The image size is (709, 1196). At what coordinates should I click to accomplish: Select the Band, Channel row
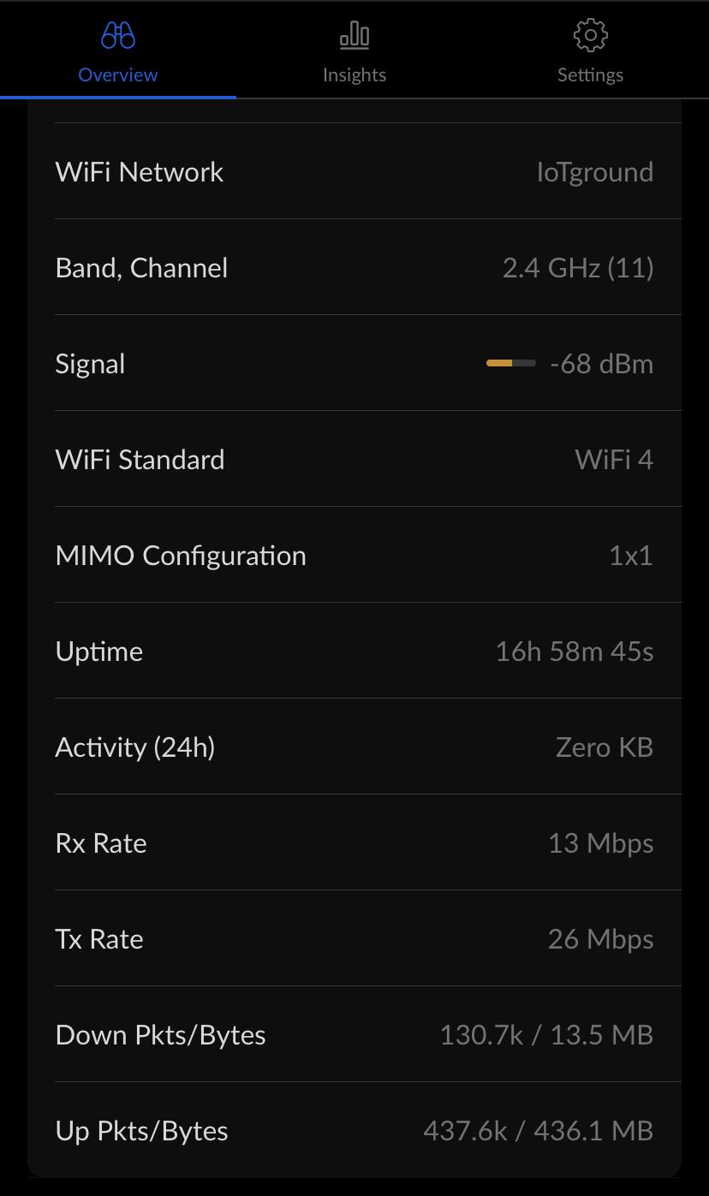tap(354, 267)
